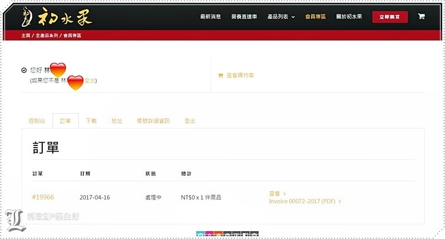Select the 地址 tab
Viewport: 445px width, 239px height.
click(x=116, y=121)
